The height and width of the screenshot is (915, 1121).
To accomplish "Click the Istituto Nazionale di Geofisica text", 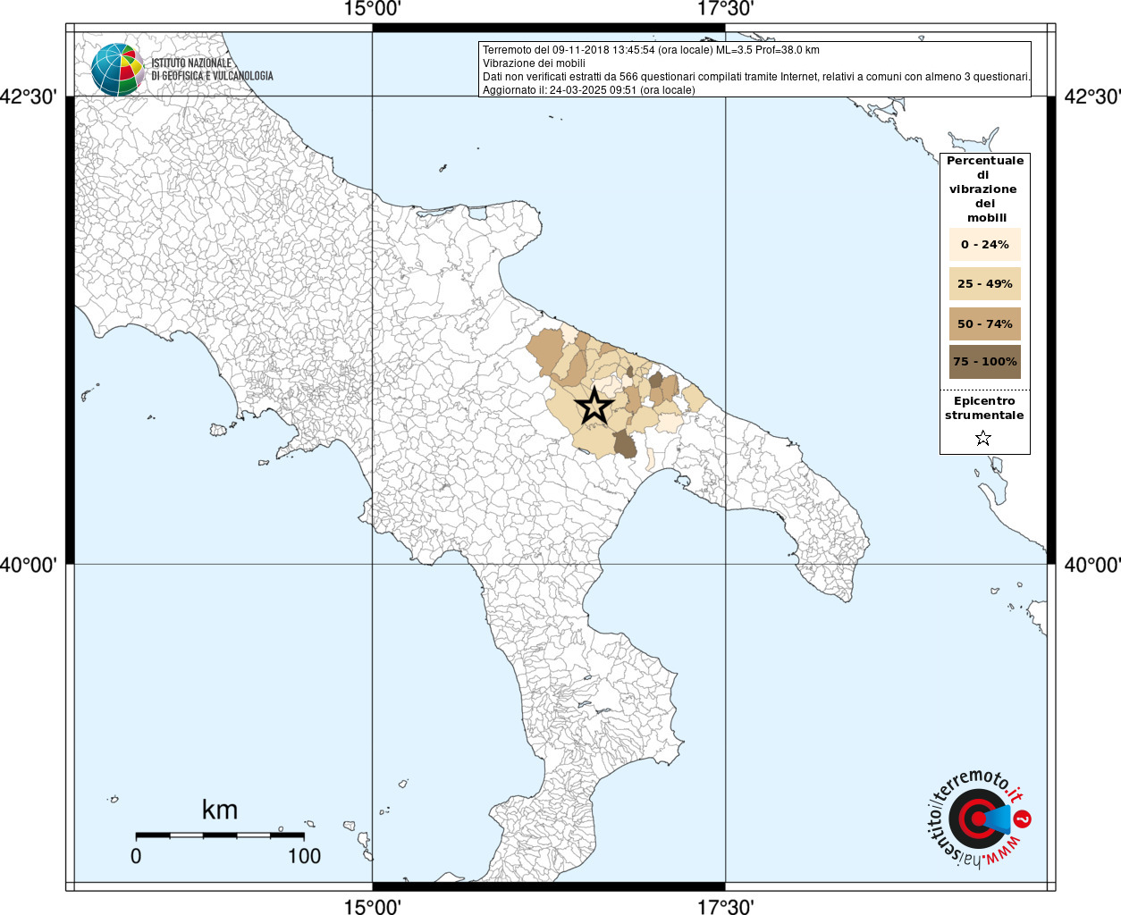I will click(212, 70).
